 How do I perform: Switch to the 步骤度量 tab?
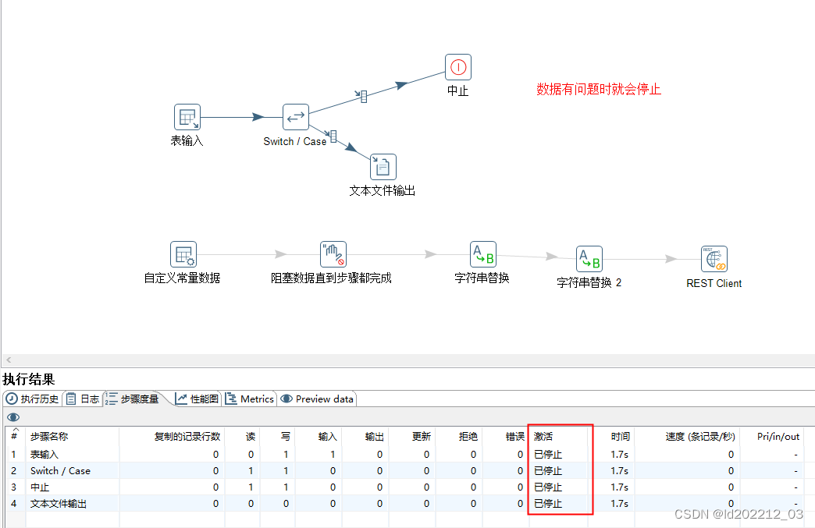pyautogui.click(x=133, y=399)
